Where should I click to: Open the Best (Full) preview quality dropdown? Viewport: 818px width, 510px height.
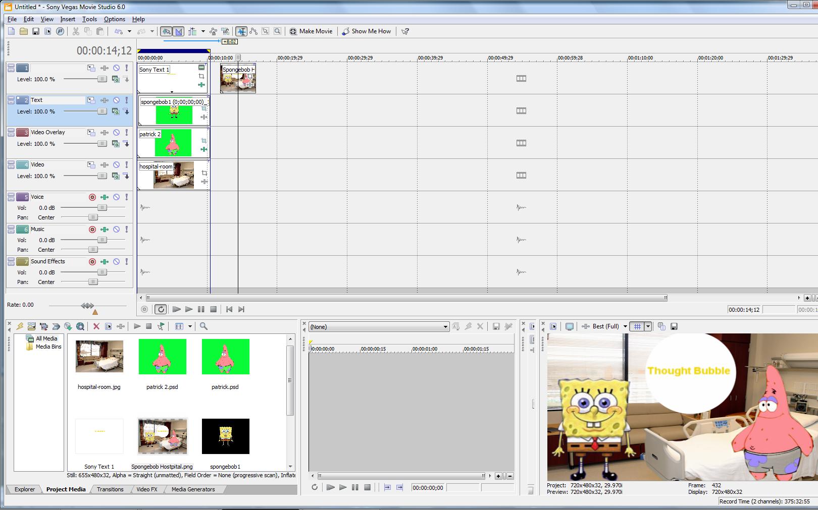pyautogui.click(x=625, y=326)
